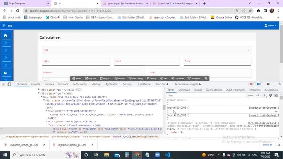Click the Price input field
The image size is (283, 159).
point(217,61)
